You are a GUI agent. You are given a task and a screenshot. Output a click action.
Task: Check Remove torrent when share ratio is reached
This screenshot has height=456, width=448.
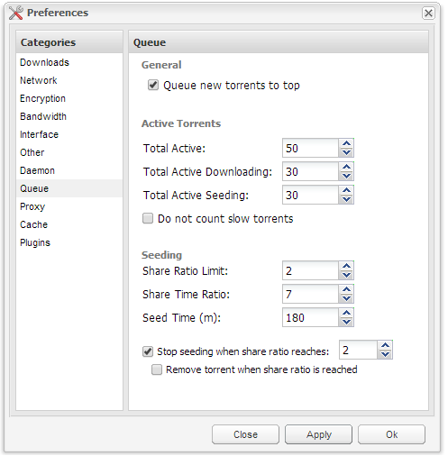click(157, 369)
